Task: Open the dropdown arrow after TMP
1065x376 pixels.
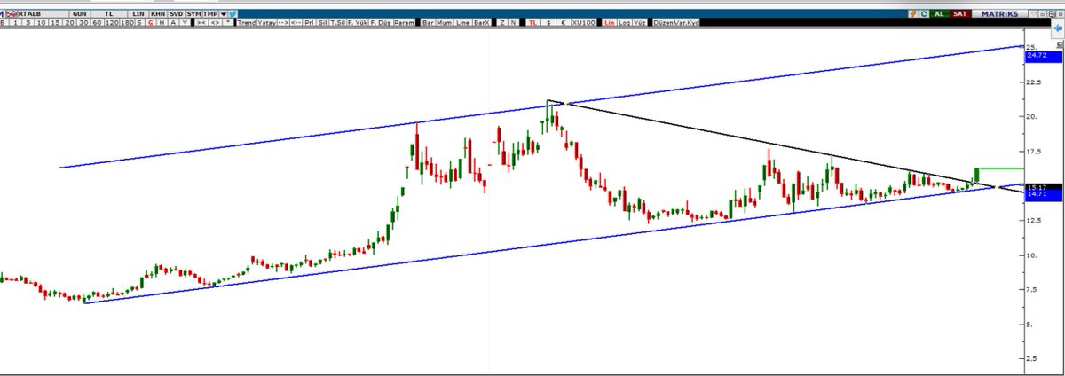Action: 224,14
